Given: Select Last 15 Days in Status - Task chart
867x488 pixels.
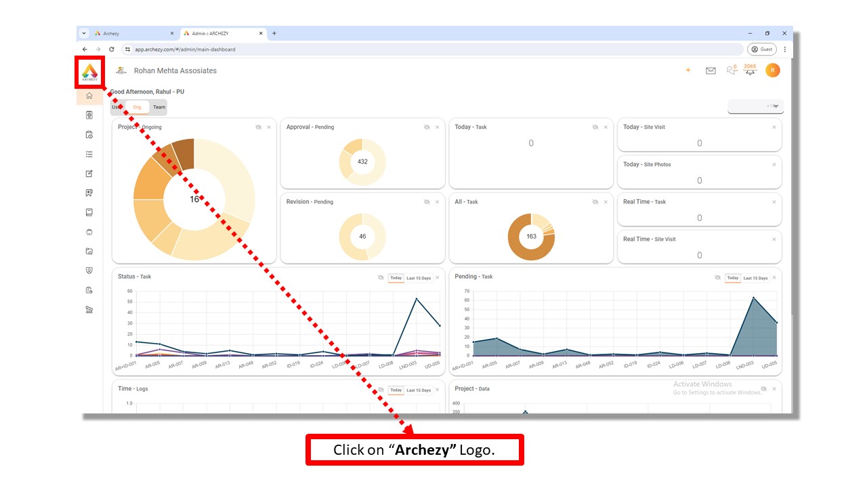Looking at the screenshot, I should [419, 278].
